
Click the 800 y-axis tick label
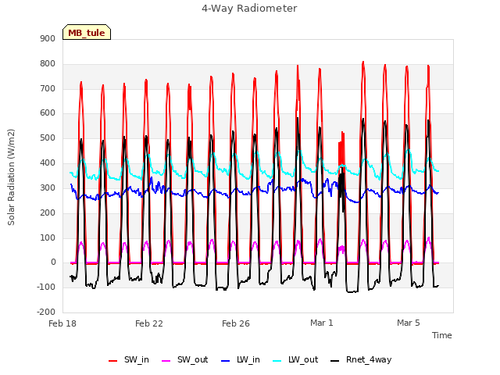(48, 64)
